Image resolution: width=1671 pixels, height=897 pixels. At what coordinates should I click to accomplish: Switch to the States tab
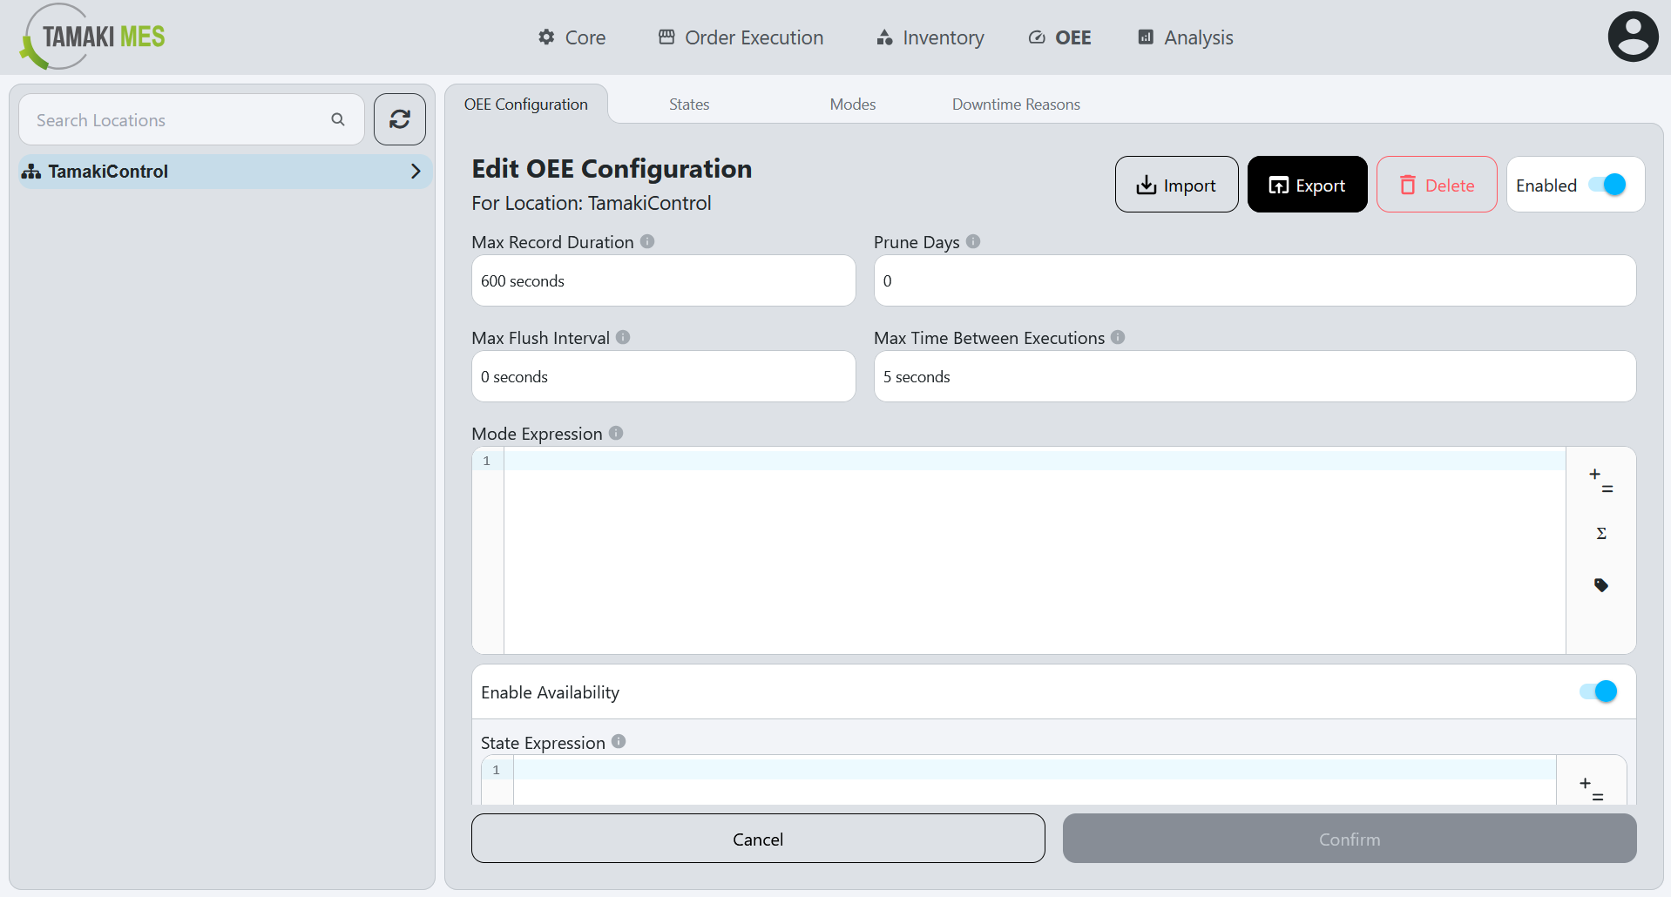(x=688, y=104)
